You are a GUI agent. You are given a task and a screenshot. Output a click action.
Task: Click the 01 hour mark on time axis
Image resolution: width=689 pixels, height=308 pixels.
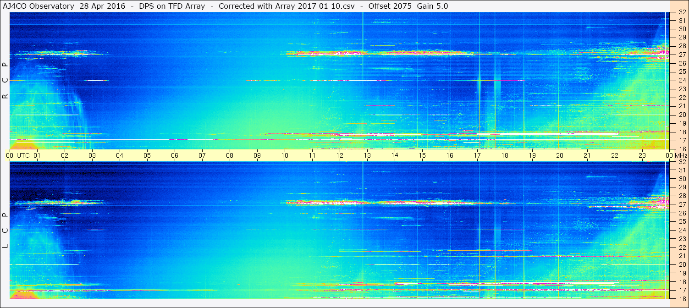click(x=37, y=155)
